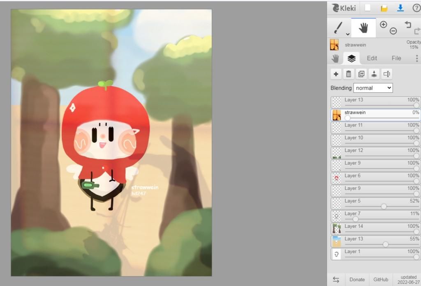The width and height of the screenshot is (421, 286).
Task: Open the GitHub link
Action: point(381,279)
